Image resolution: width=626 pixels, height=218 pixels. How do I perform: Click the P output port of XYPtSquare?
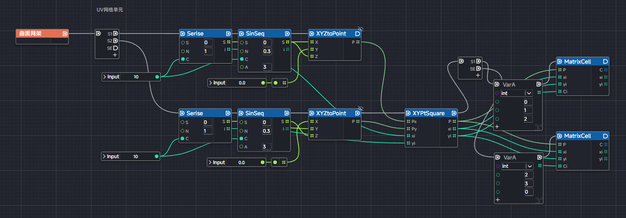[455, 121]
